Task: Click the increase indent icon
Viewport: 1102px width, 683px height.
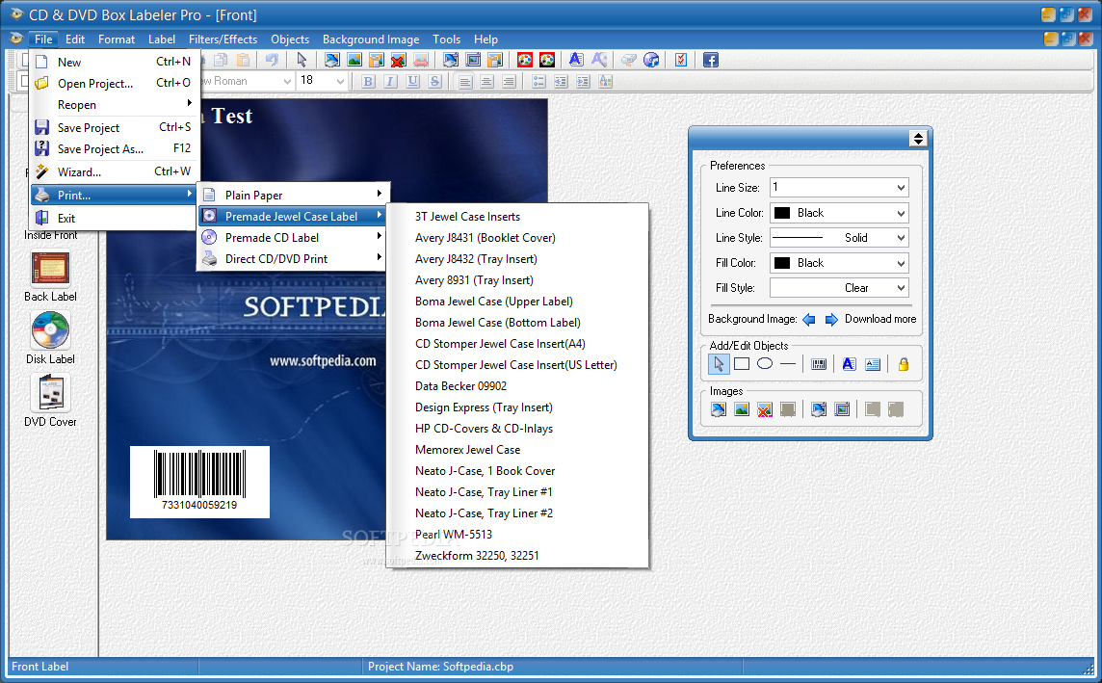Action: coord(583,82)
